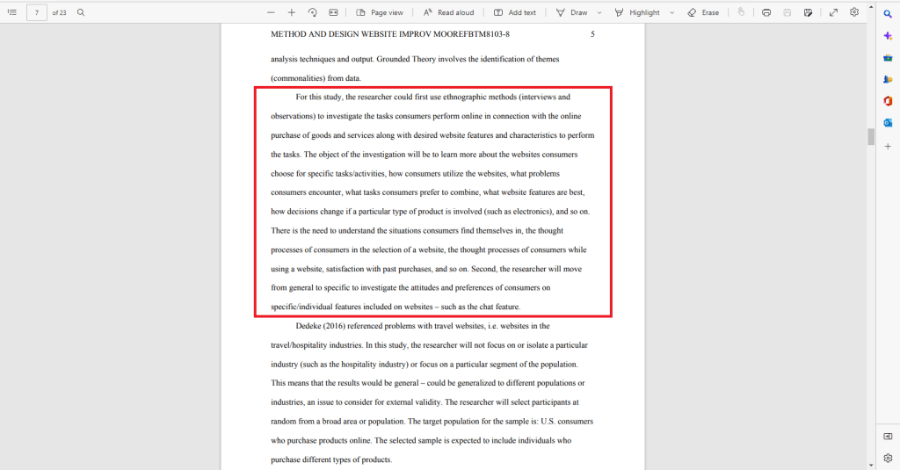Open the Outlook sidebar app
This screenshot has height=470, width=900.
click(x=888, y=123)
